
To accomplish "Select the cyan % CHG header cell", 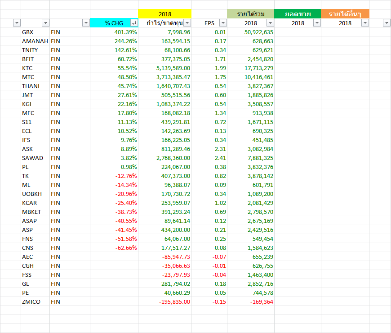I will click(114, 23).
